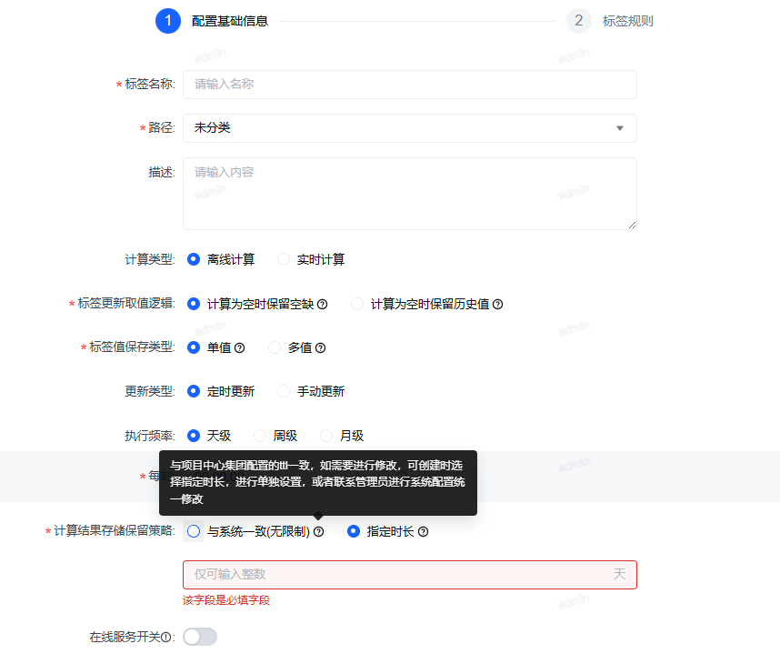Select 多值 save type
780x654 pixels.
click(x=275, y=347)
